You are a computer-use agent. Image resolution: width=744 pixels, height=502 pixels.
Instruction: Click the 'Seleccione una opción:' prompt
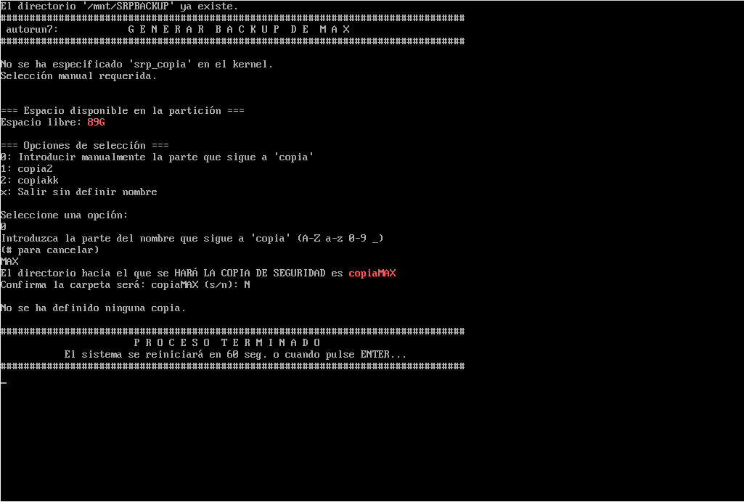click(64, 215)
